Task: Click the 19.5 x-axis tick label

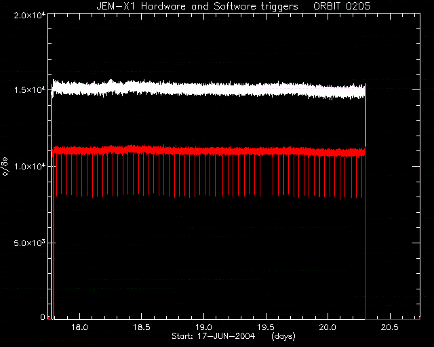Action: click(x=266, y=327)
